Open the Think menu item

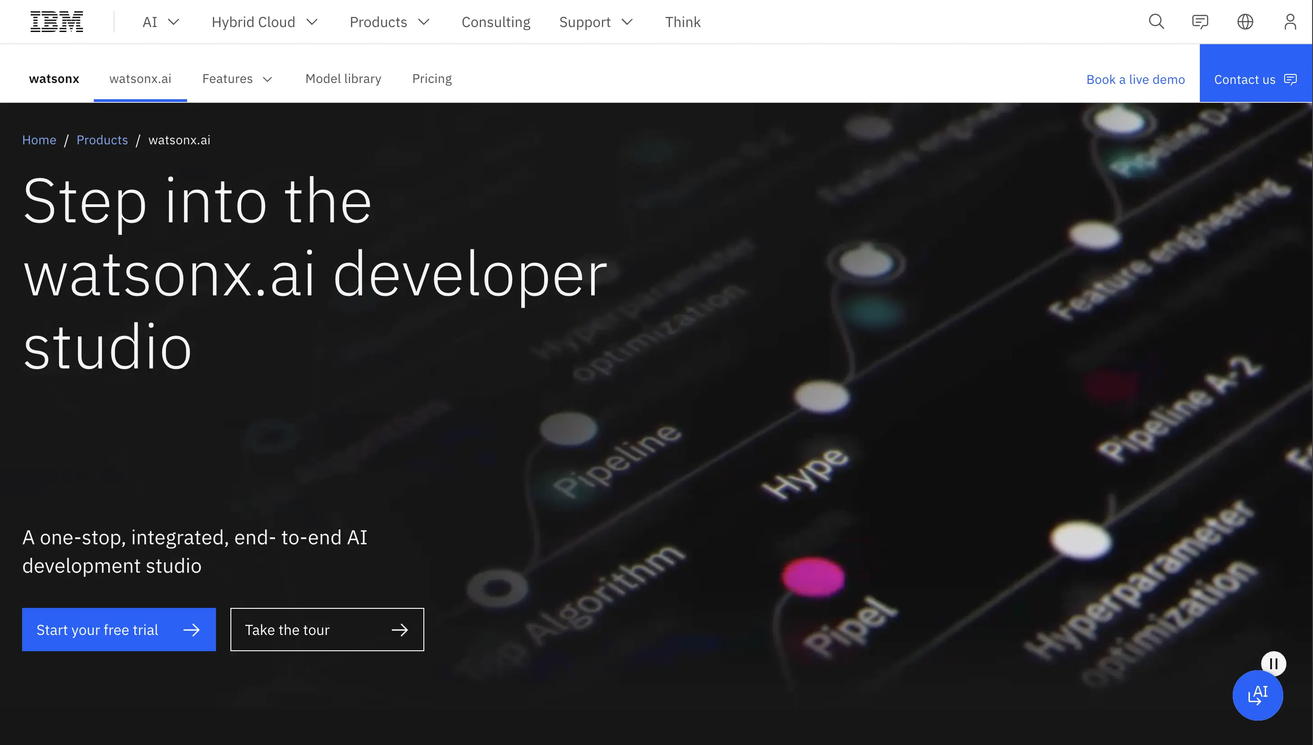pos(682,22)
